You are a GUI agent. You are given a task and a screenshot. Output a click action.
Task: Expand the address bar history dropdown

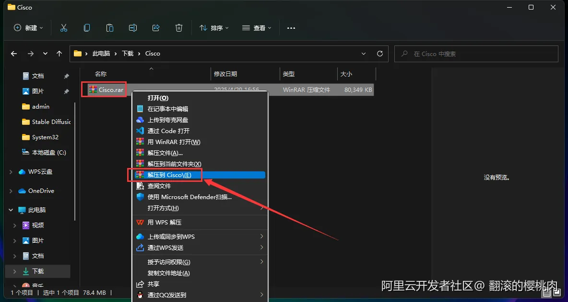click(364, 54)
